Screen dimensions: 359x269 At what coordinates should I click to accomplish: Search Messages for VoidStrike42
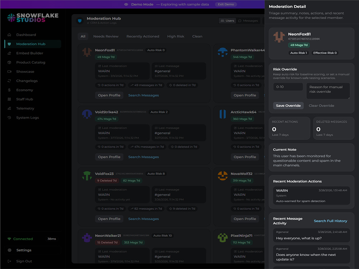coord(144,157)
